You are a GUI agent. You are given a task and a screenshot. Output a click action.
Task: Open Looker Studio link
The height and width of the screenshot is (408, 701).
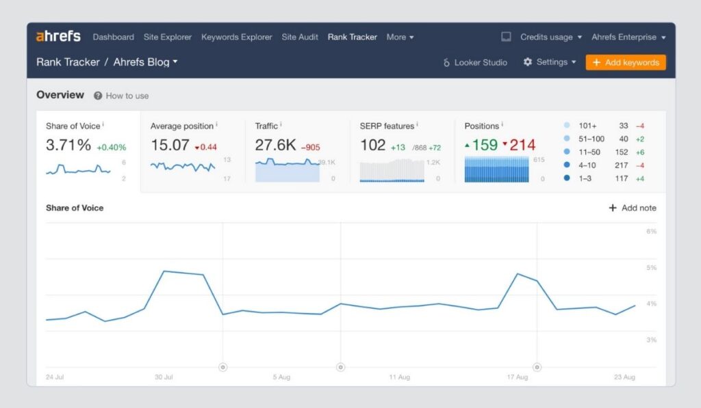475,62
